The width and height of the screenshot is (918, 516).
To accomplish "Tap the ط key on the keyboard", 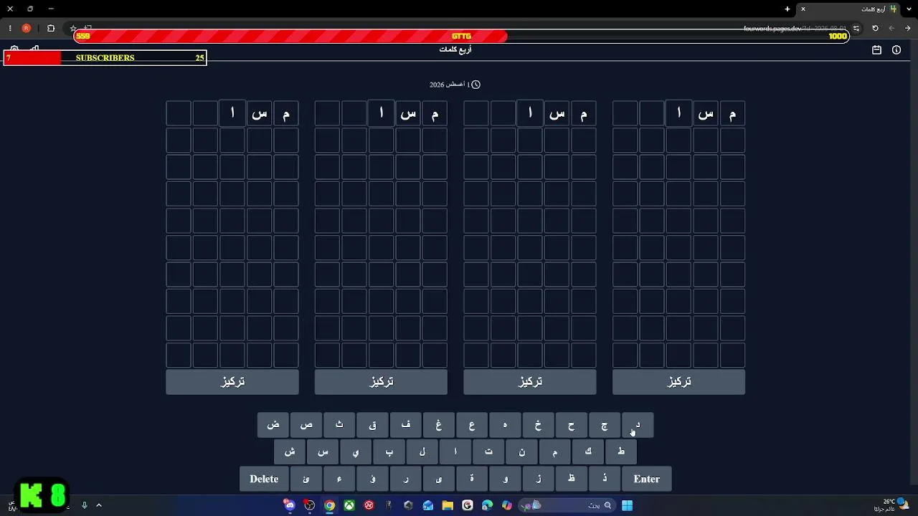I will pos(620,451).
